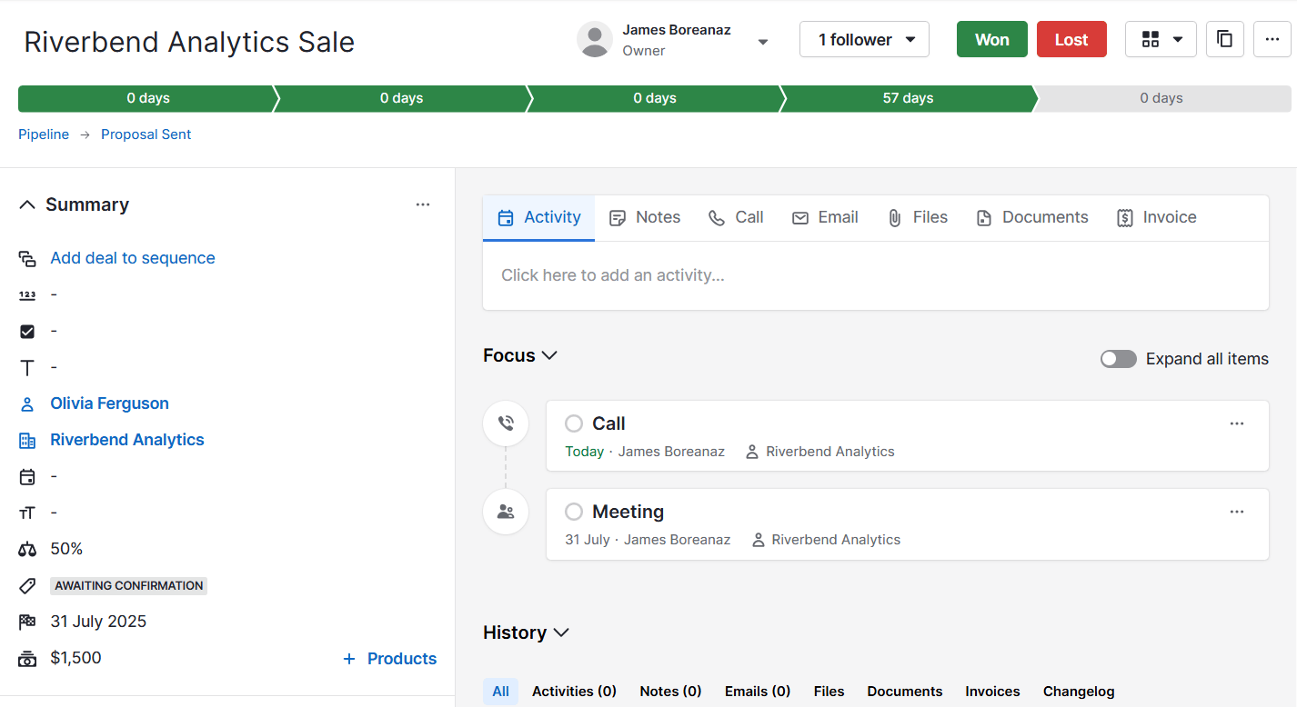The width and height of the screenshot is (1297, 707).
Task: Click the person icon beside Olivia Ferguson
Action: [27, 404]
